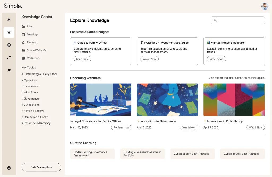This screenshot has width=272, height=177.
Task: Click the Meetings calendar icon
Action: pos(23,34)
